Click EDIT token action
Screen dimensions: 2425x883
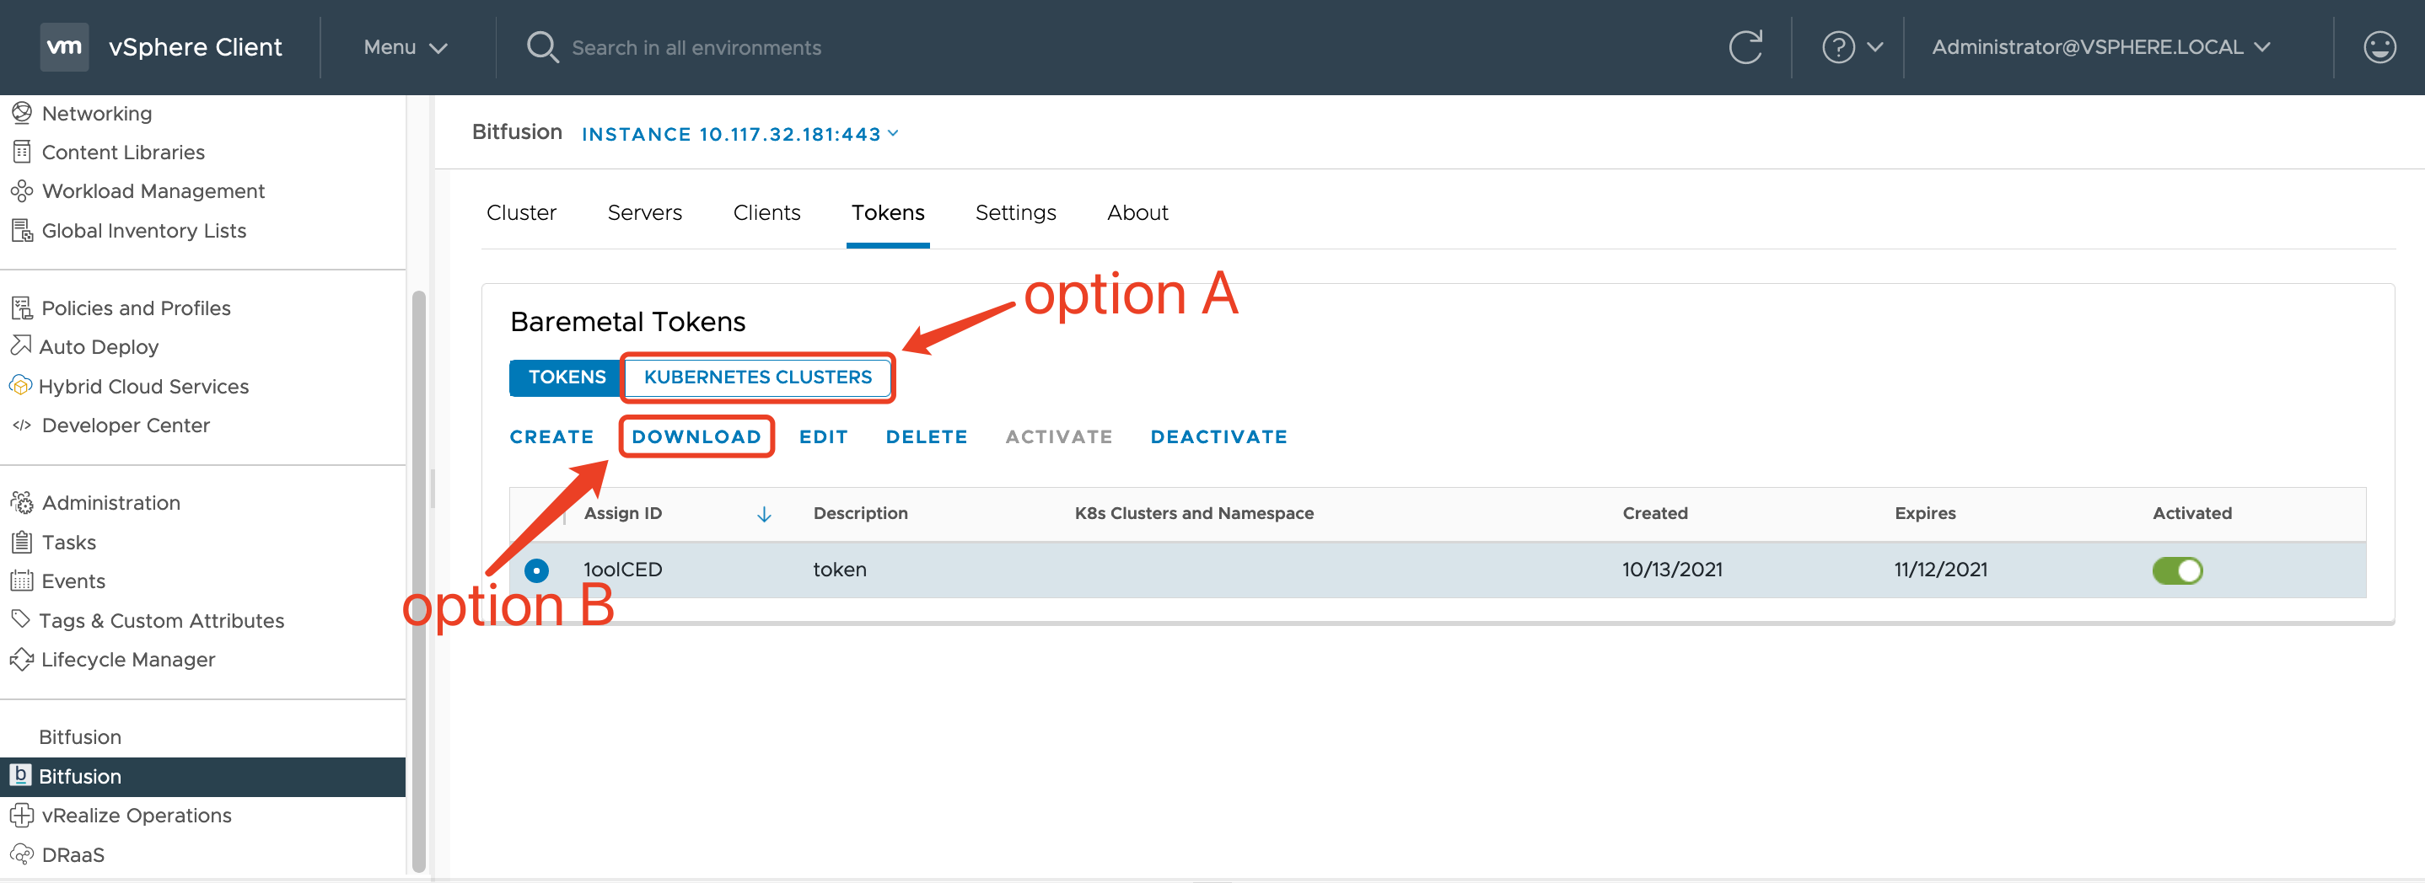(x=823, y=436)
